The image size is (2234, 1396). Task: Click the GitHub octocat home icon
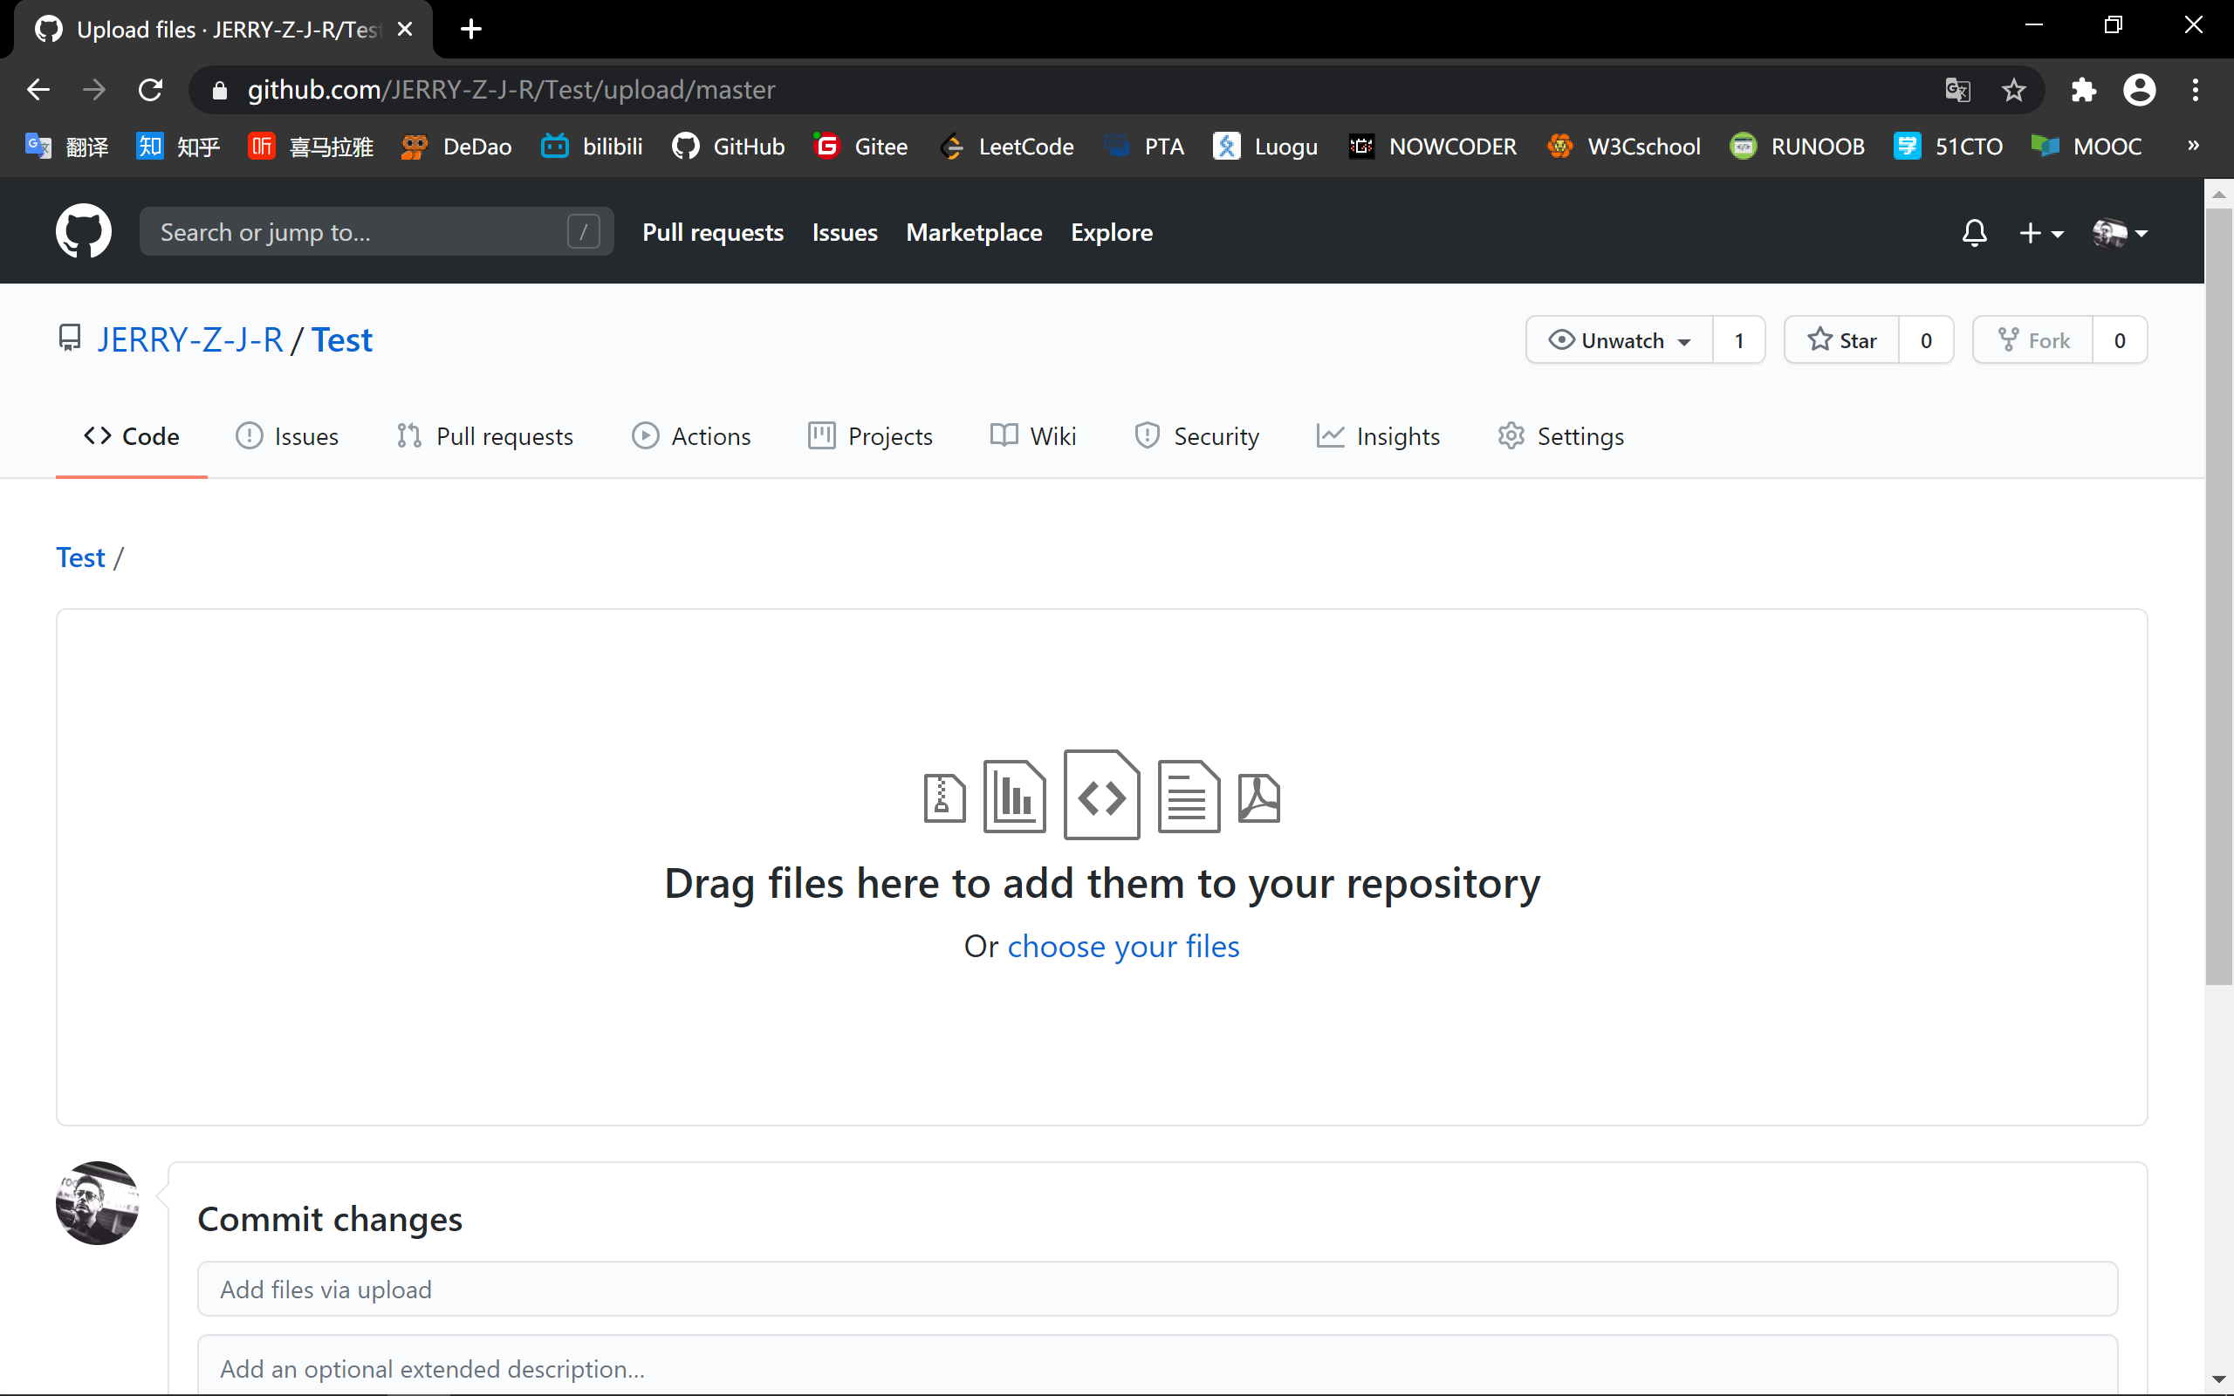point(82,231)
